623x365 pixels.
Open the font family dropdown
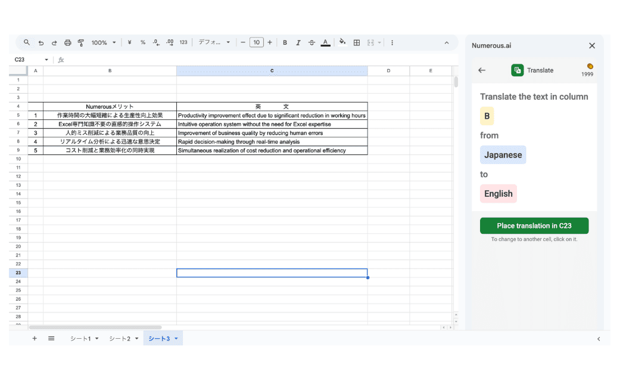coord(214,42)
